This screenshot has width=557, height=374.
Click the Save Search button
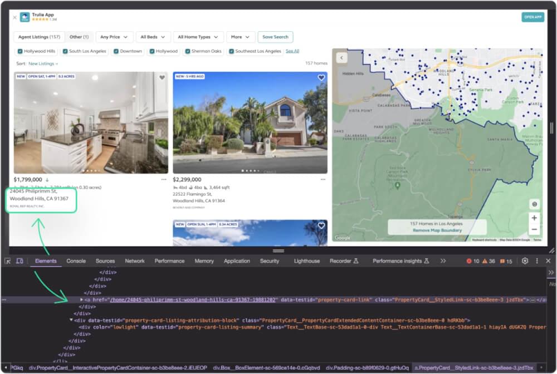click(276, 37)
